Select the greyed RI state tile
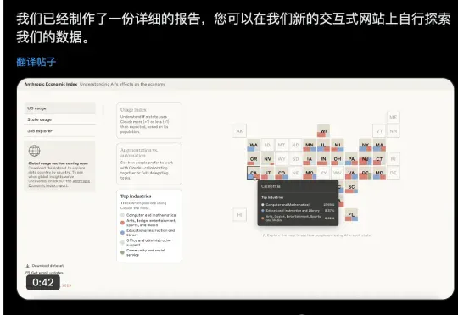Image resolution: width=458 pixels, height=315 pixels. [x=394, y=159]
